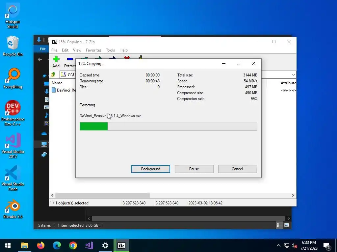The width and height of the screenshot is (337, 252).
Task: Open Firefox from the taskbar
Action: (40, 245)
